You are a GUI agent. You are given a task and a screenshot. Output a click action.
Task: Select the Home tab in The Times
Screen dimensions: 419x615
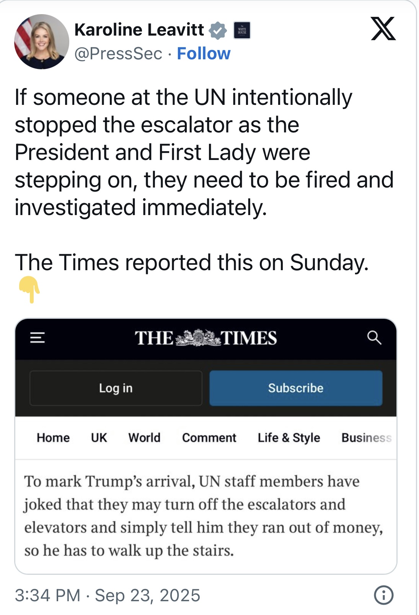[53, 437]
